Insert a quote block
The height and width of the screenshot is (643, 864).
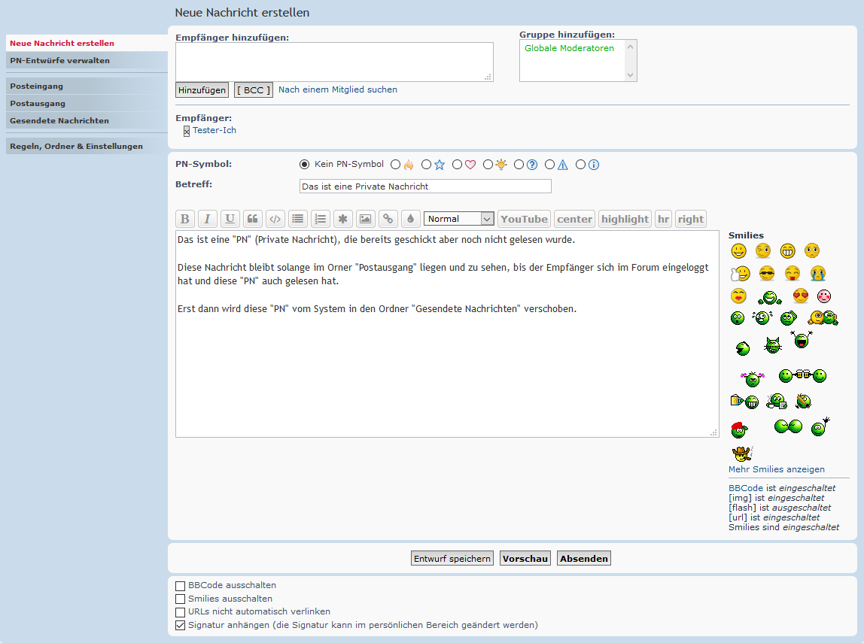pos(252,219)
